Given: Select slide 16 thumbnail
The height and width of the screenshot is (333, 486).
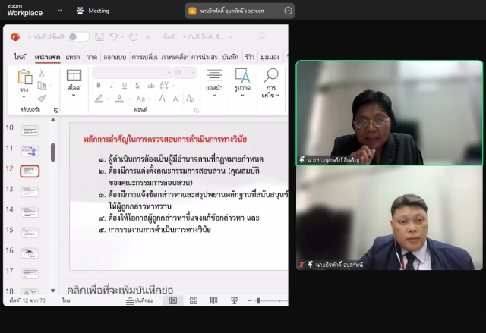Looking at the screenshot, I should click(30, 253).
